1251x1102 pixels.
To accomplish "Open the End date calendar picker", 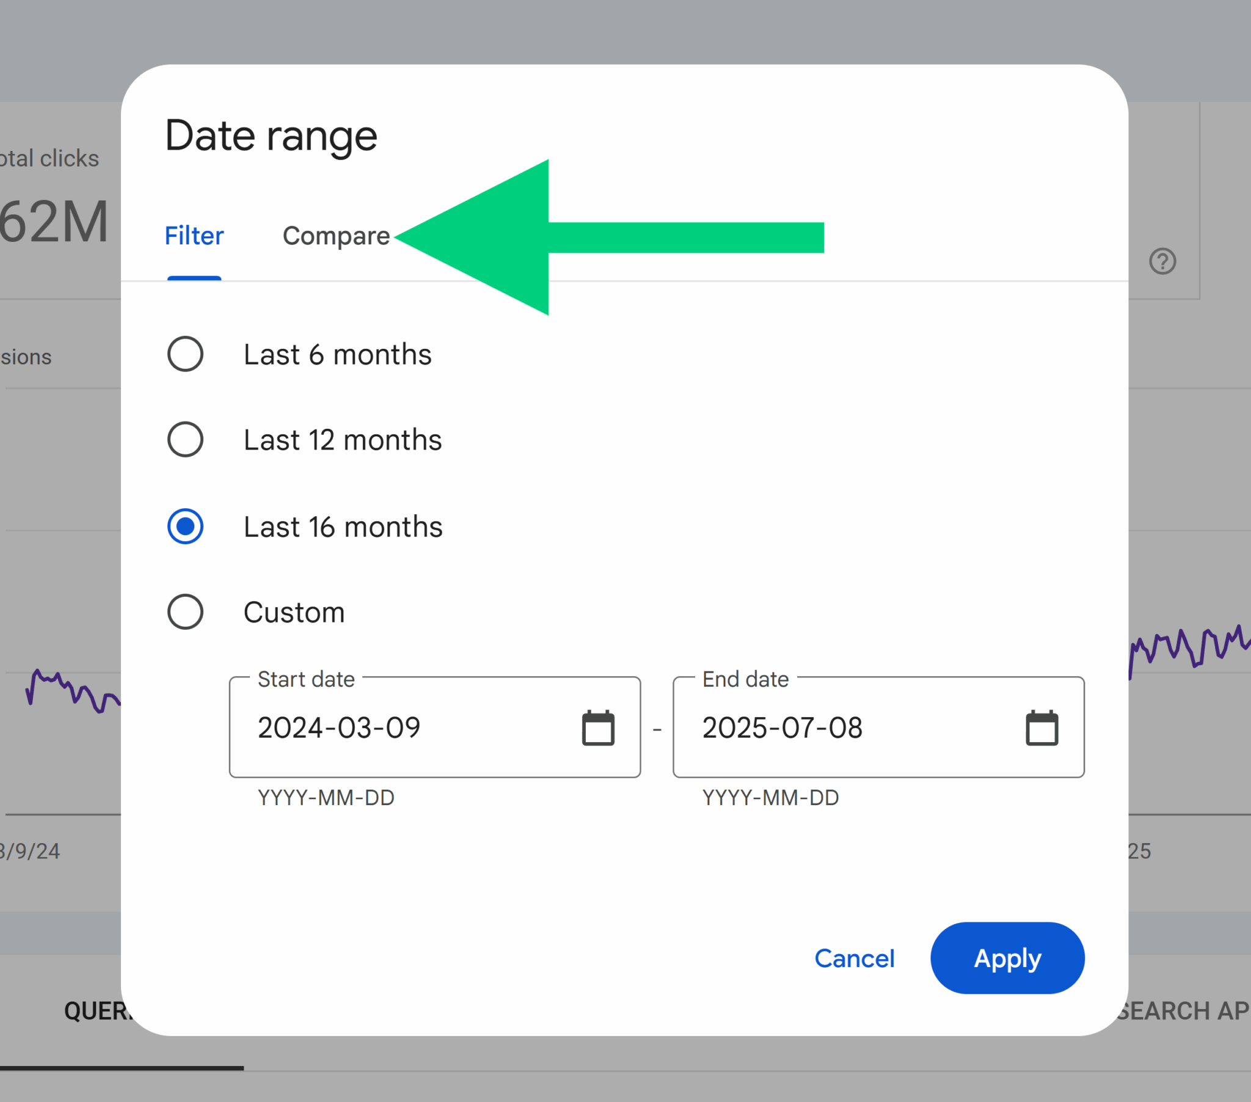I will (1041, 728).
